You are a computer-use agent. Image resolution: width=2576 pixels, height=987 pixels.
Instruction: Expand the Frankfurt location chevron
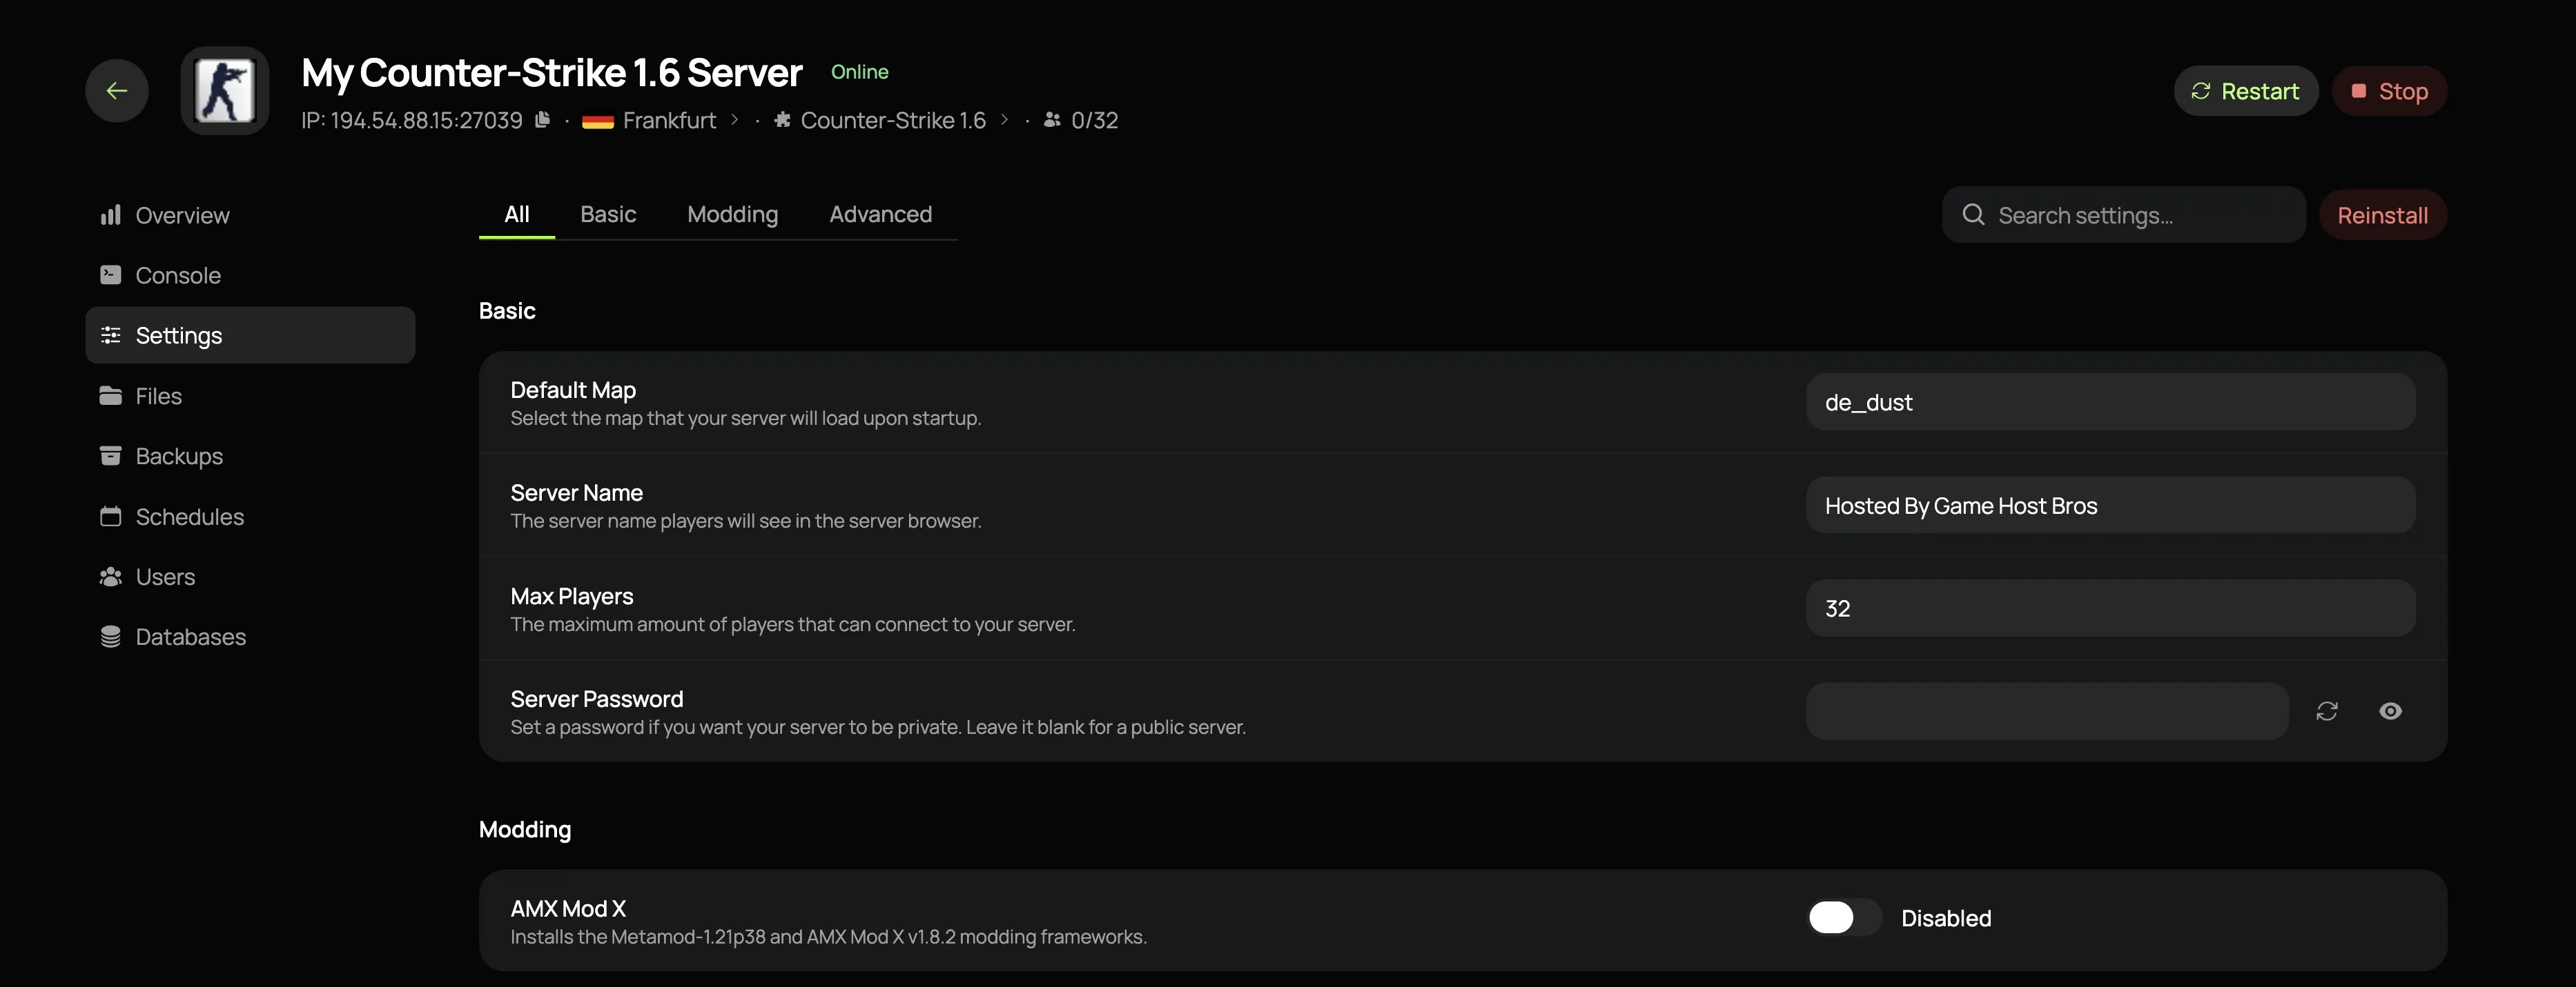point(735,120)
